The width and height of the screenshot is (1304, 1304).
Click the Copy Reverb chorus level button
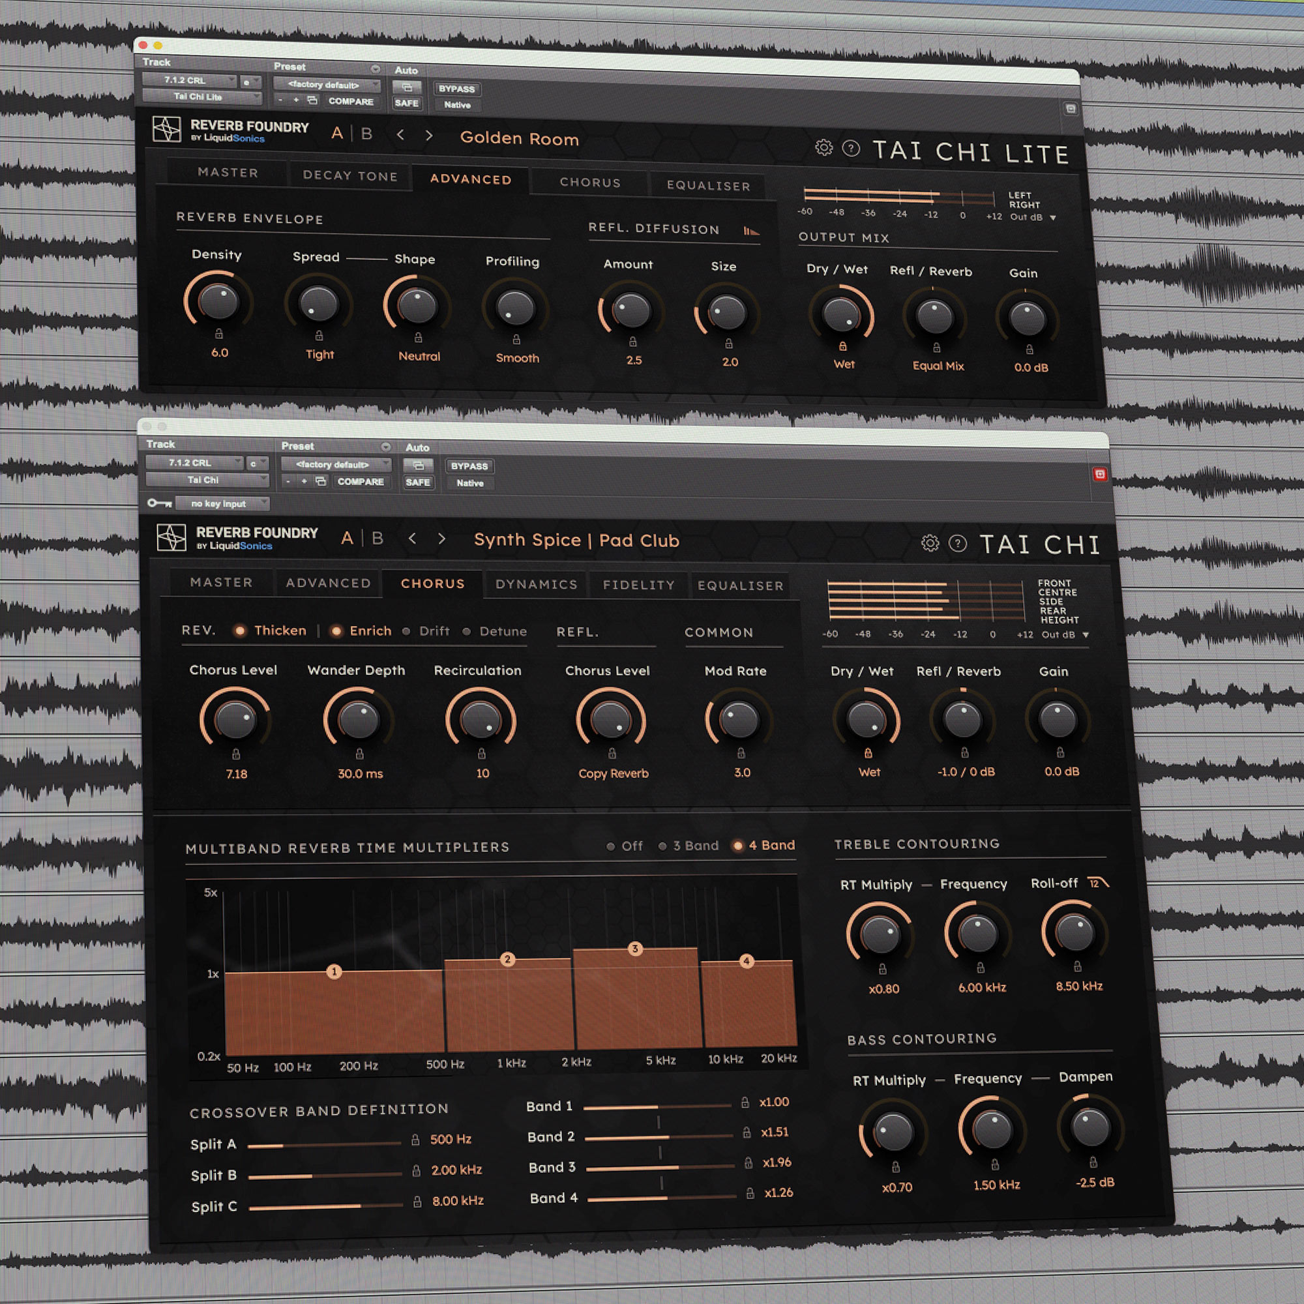(613, 773)
